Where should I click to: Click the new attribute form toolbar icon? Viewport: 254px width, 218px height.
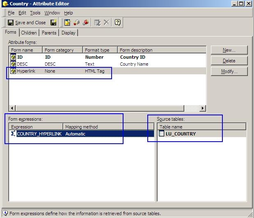pyautogui.click(x=67, y=23)
